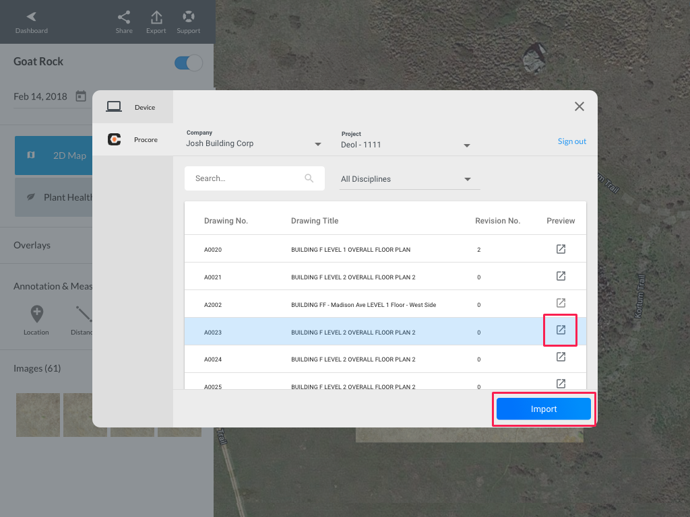Open first image thumbnail under Images
The height and width of the screenshot is (517, 690).
(38, 415)
